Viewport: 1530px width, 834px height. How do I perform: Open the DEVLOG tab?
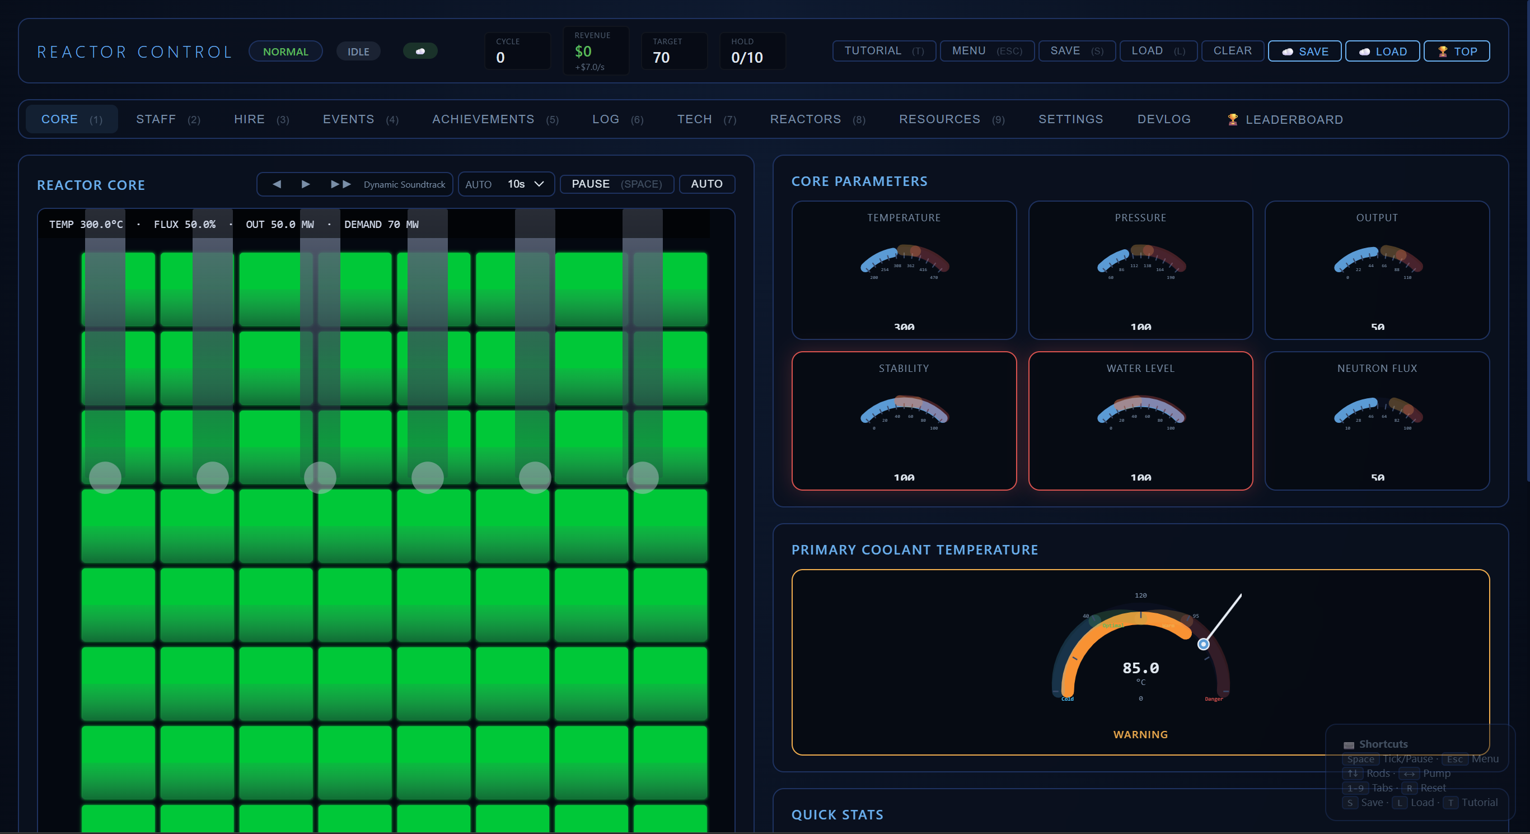point(1163,119)
